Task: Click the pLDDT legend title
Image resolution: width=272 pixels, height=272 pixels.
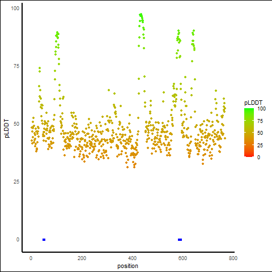Action: (x=253, y=103)
